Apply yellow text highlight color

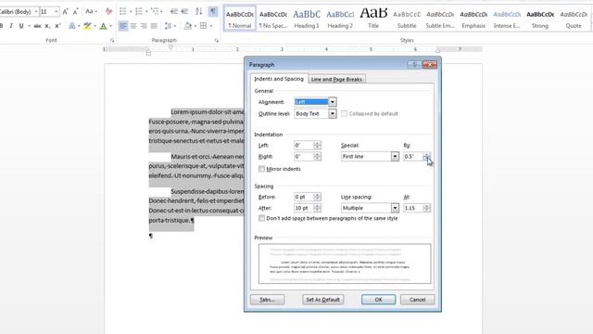pyautogui.click(x=87, y=26)
